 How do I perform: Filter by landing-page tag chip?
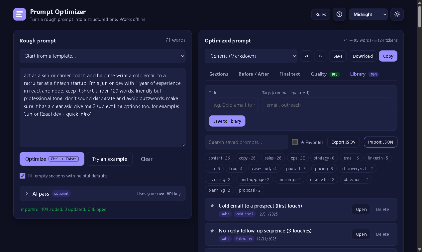point(254,179)
